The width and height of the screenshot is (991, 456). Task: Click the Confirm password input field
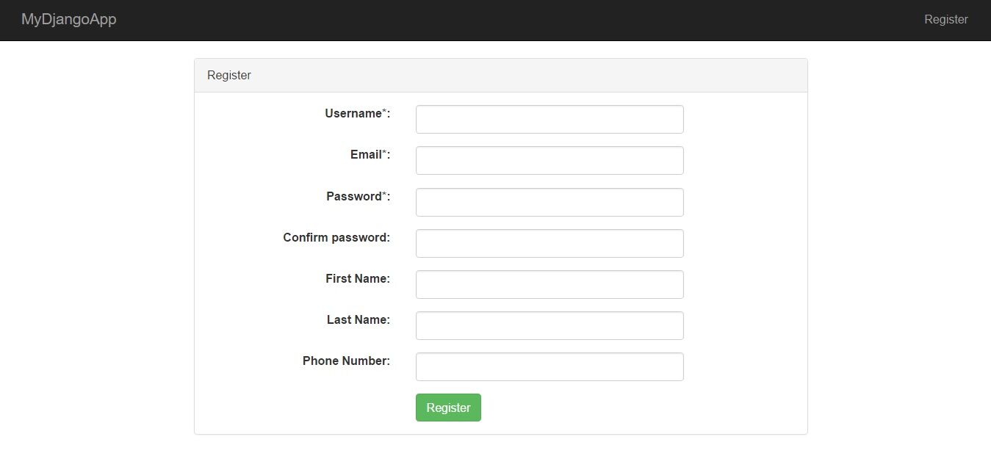pyautogui.click(x=549, y=243)
